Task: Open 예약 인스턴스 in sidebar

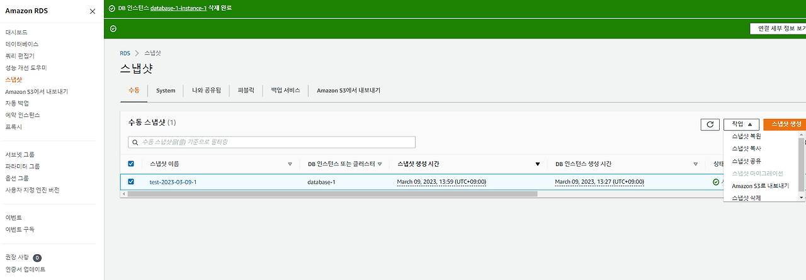Action: [x=23, y=115]
